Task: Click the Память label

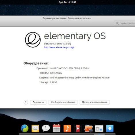Action: (45, 73)
